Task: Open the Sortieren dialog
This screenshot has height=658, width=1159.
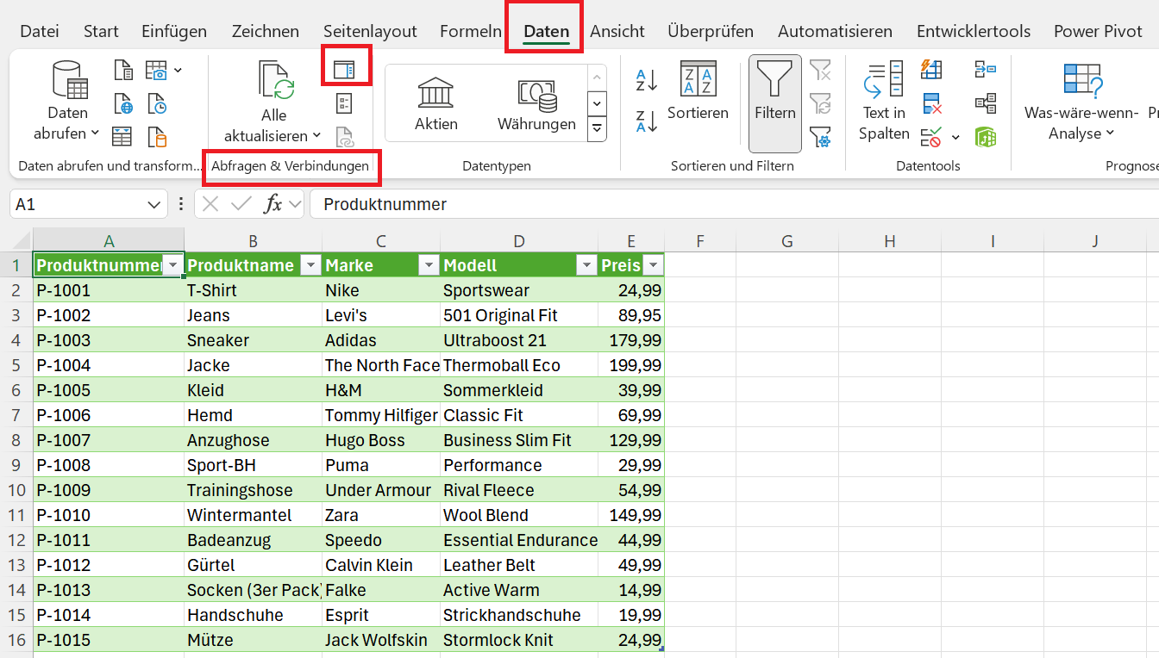Action: tap(698, 91)
